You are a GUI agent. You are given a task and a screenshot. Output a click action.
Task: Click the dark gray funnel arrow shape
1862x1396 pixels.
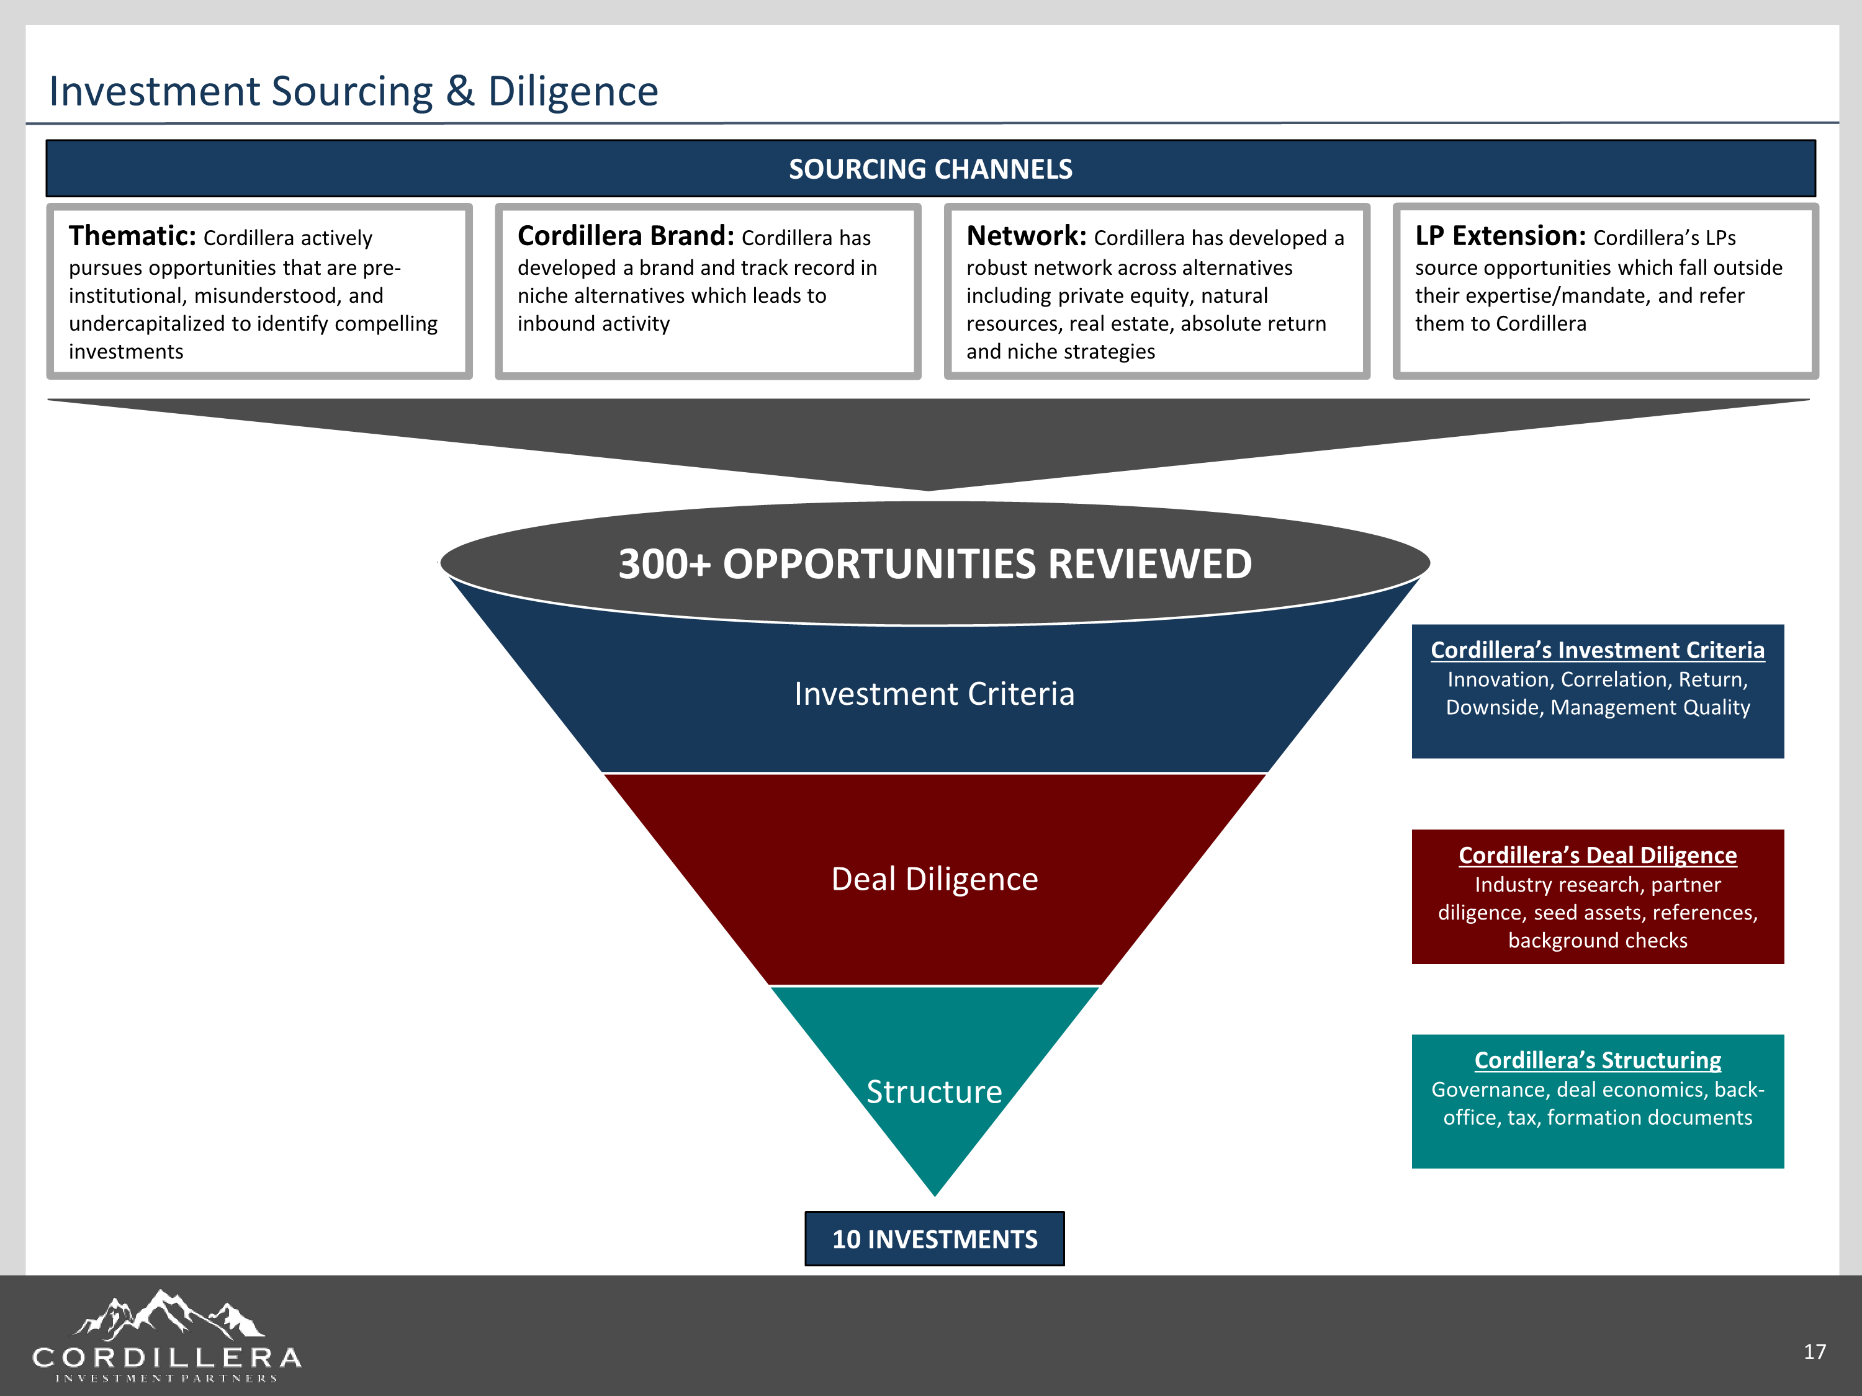[929, 437]
